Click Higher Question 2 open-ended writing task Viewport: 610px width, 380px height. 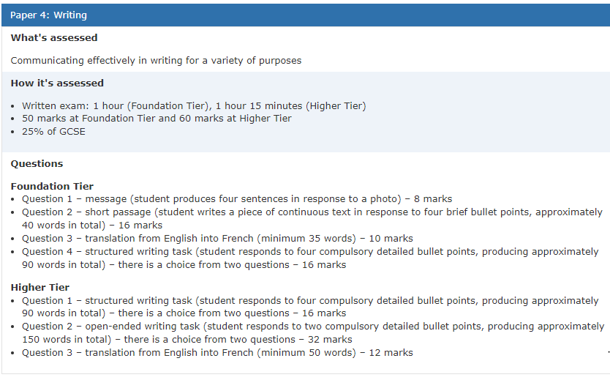point(313,333)
